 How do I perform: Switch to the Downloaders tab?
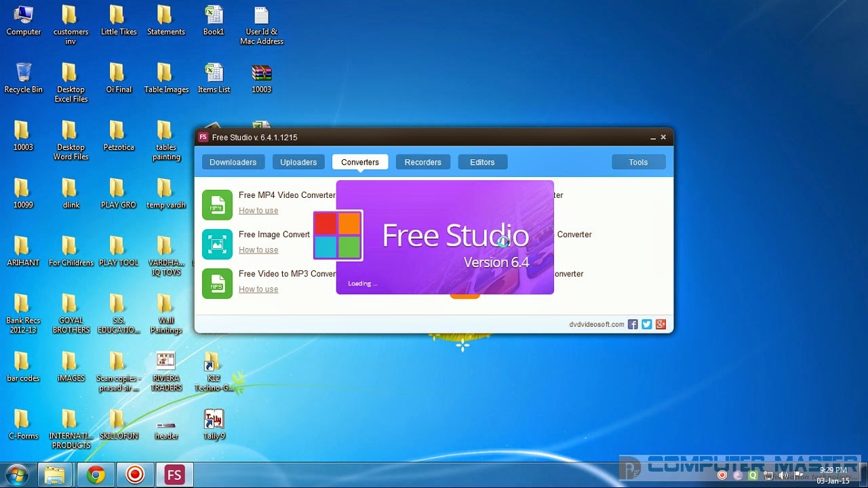[x=233, y=162]
